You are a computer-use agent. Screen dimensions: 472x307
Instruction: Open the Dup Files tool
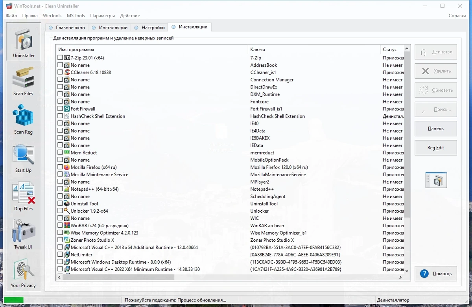[x=24, y=196]
